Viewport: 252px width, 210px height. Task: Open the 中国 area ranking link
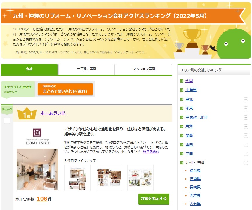click(x=189, y=154)
